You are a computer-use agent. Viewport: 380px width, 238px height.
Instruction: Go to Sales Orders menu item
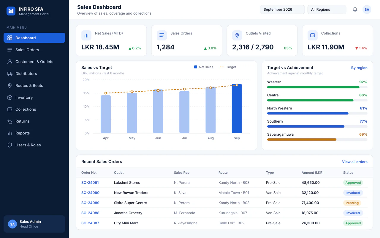point(34,50)
